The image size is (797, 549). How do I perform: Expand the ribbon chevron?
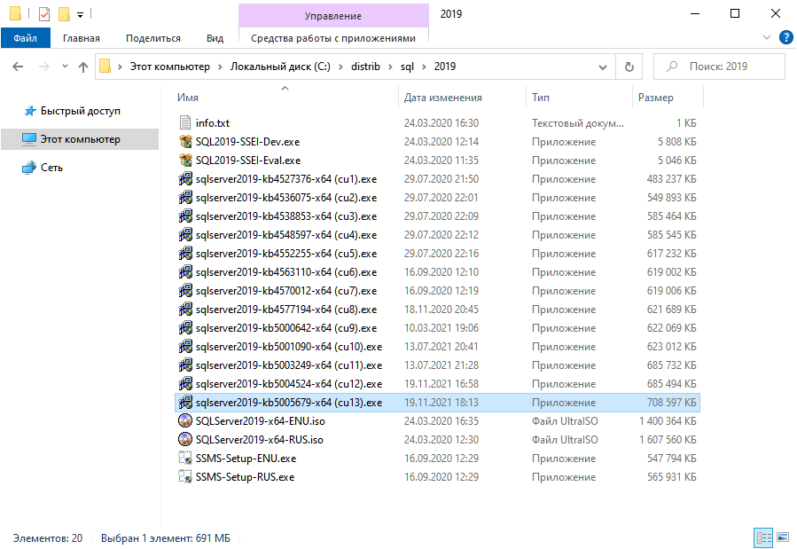tap(767, 37)
